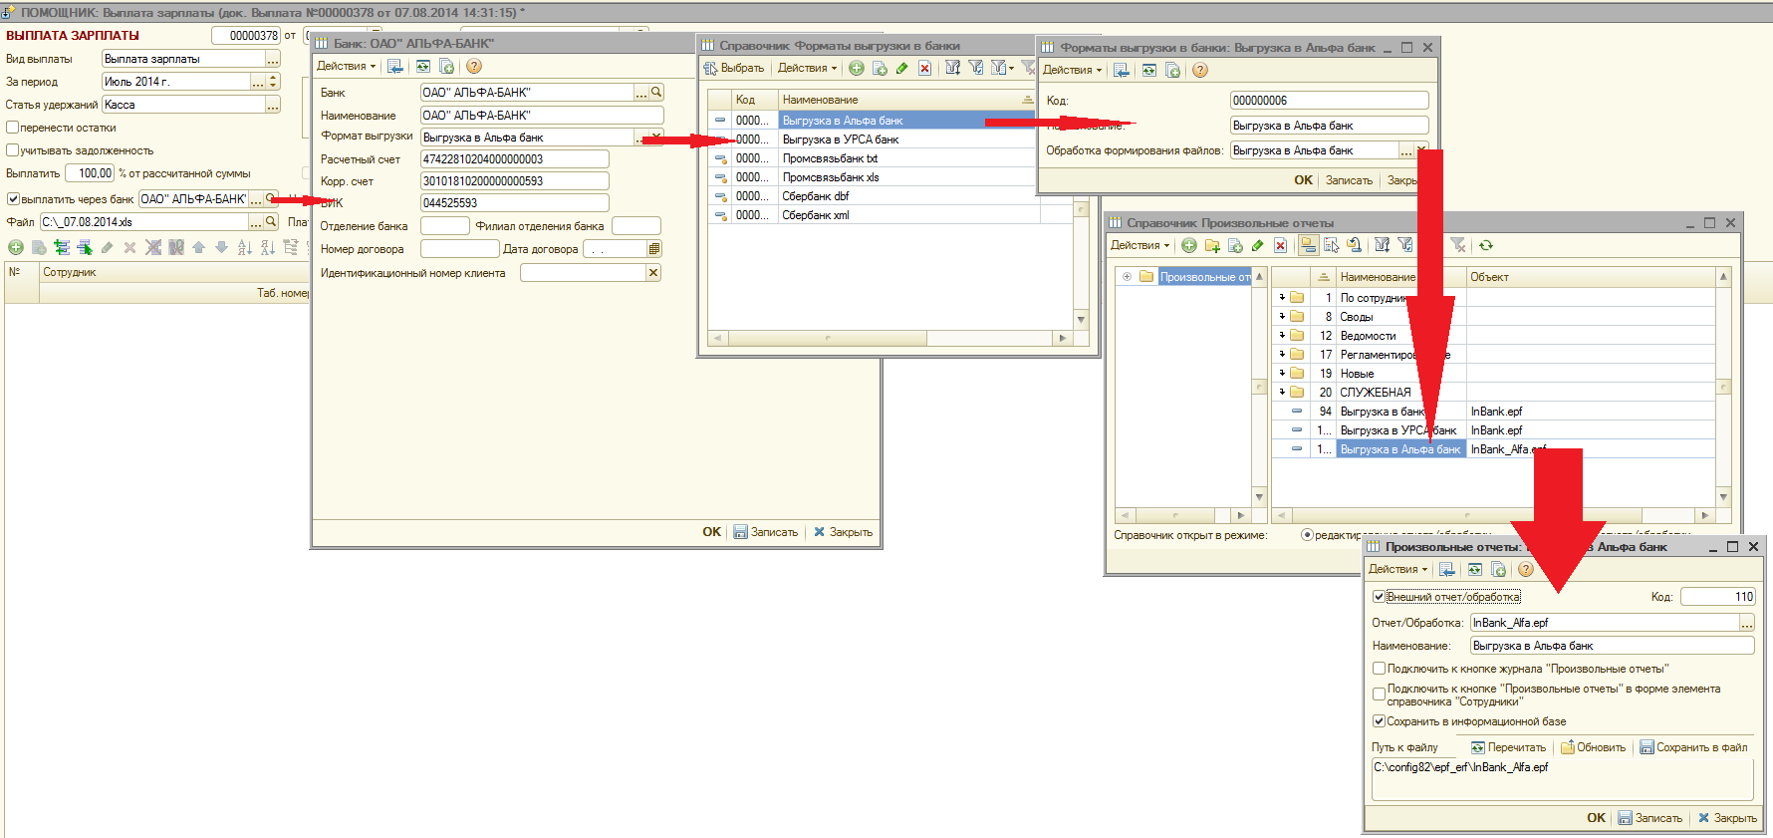Click Перечитать in external report dialog
Viewport: 1773px width, 838px height.
(x=1508, y=747)
